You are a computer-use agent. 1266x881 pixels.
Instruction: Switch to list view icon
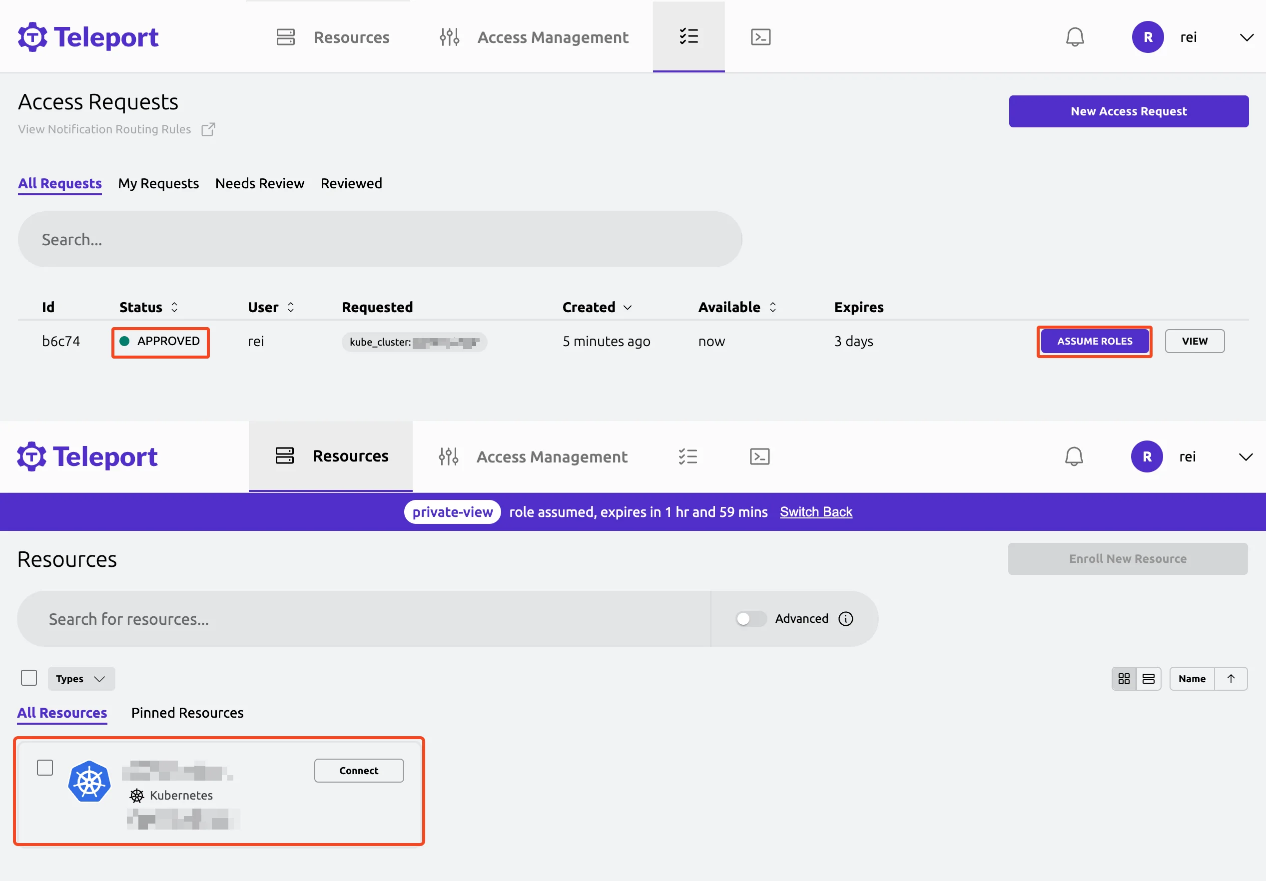click(1149, 679)
